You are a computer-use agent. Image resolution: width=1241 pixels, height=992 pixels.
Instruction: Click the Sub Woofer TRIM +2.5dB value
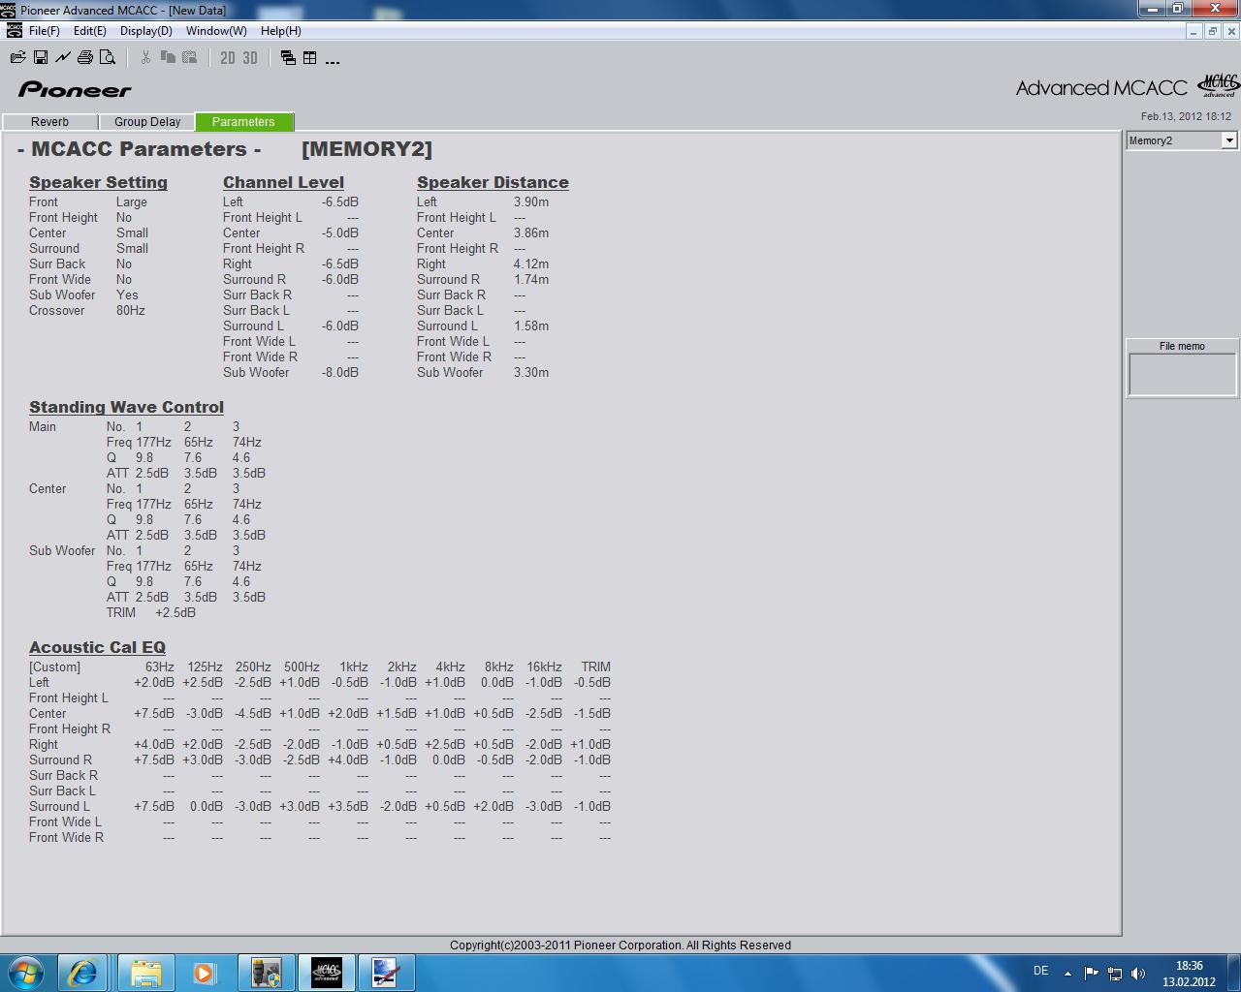[x=175, y=612]
